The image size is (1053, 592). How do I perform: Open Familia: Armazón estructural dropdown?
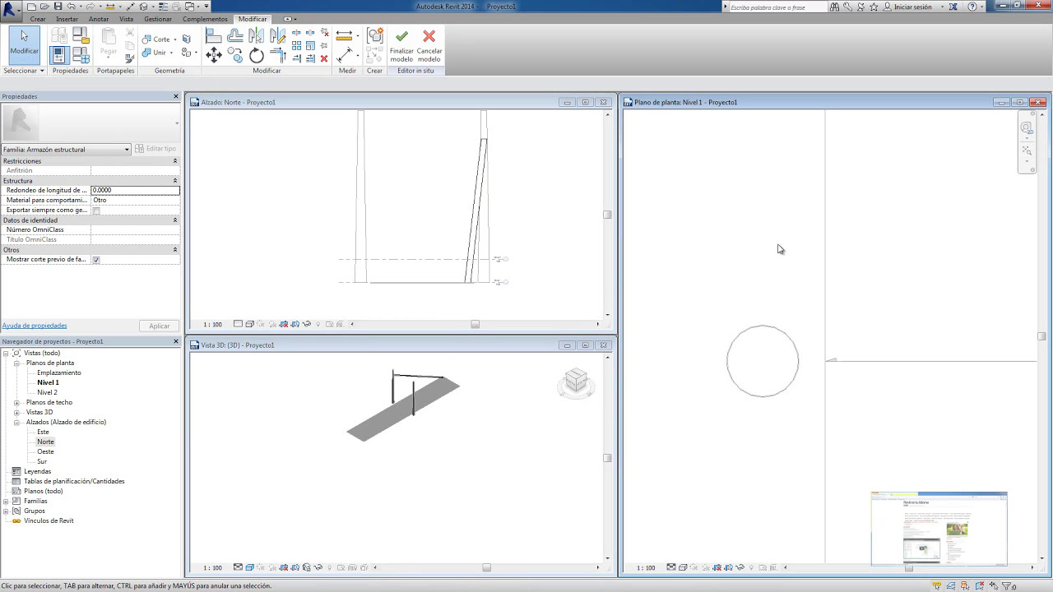tap(66, 150)
